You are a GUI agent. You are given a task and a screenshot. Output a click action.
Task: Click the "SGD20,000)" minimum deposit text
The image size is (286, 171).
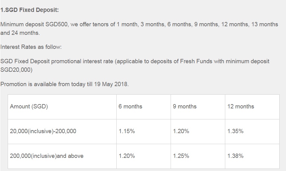(16, 70)
